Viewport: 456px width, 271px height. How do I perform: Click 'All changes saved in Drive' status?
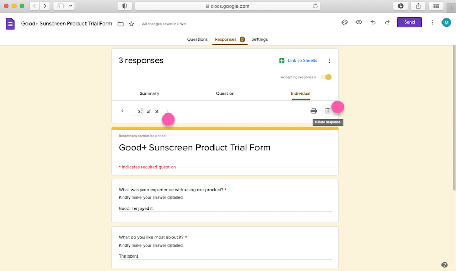164,24
